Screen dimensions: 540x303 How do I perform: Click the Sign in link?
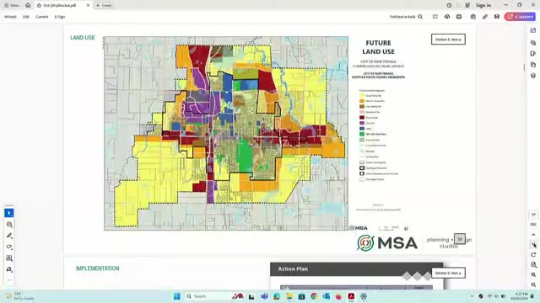(x=483, y=6)
